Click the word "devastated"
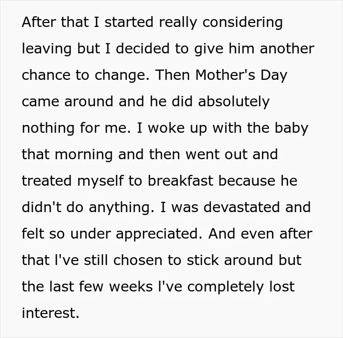The image size is (343, 338). (242, 207)
